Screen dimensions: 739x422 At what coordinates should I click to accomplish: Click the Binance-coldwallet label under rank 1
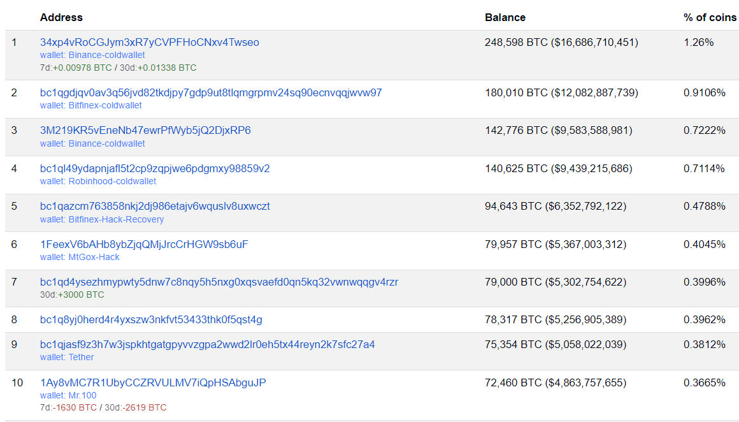click(106, 55)
